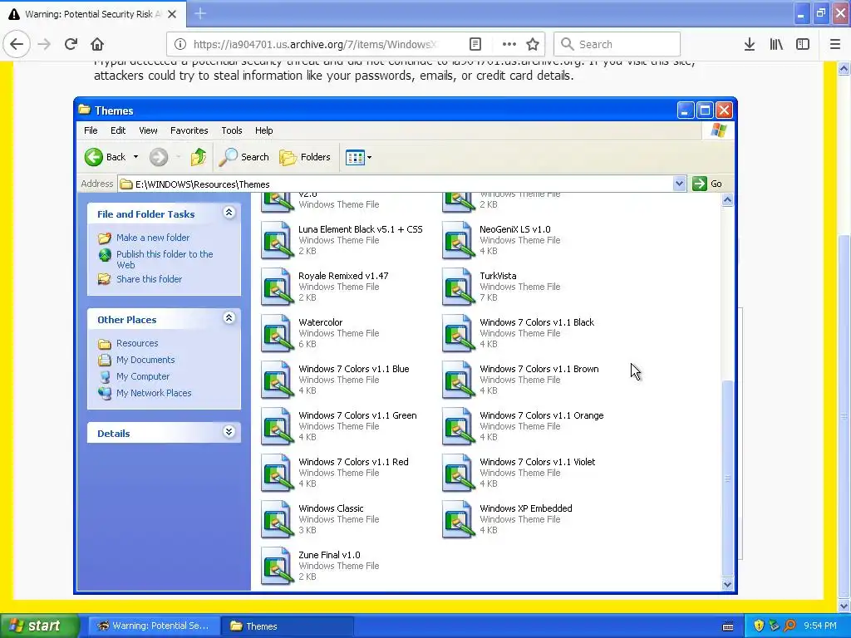Select the Windows Classic theme file icon
The image size is (851, 638).
click(278, 520)
